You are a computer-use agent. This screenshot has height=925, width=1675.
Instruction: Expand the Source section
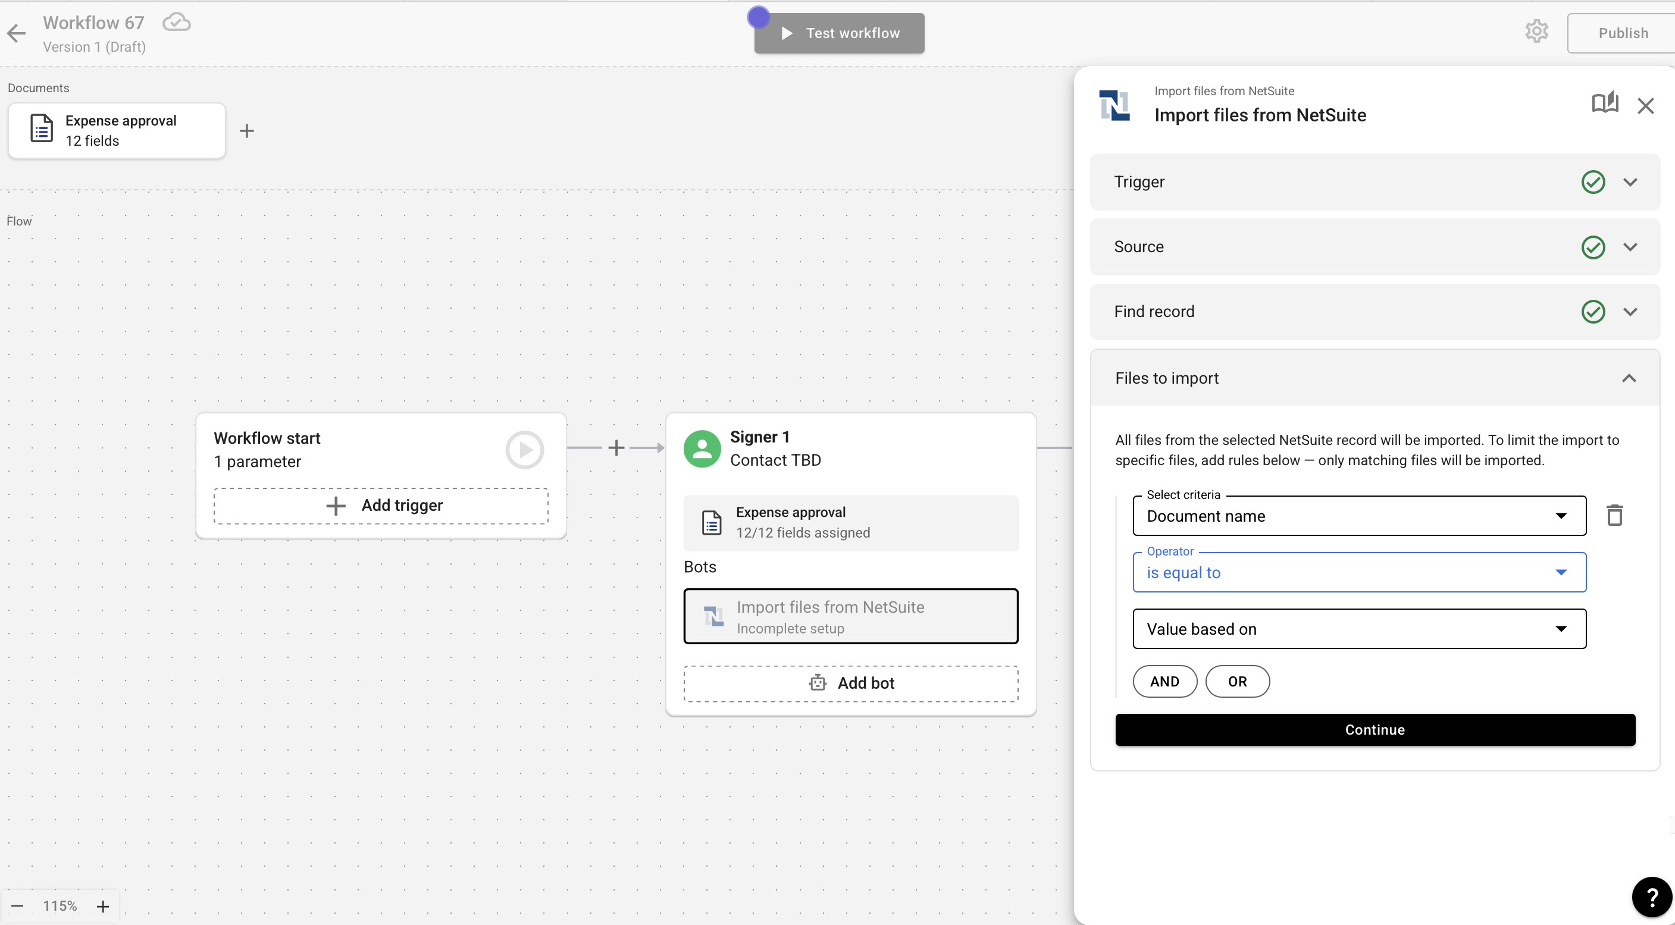[x=1375, y=247]
